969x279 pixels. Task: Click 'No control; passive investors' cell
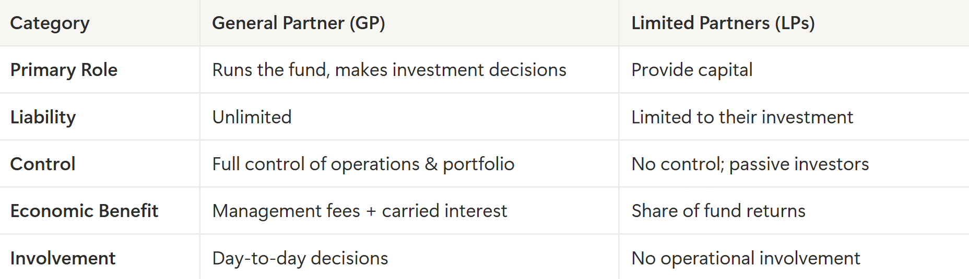click(x=750, y=164)
